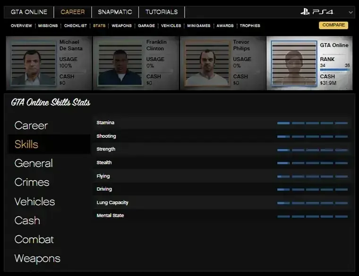
Task: Switch to the Snapmatic tab
Action: pyautogui.click(x=114, y=12)
